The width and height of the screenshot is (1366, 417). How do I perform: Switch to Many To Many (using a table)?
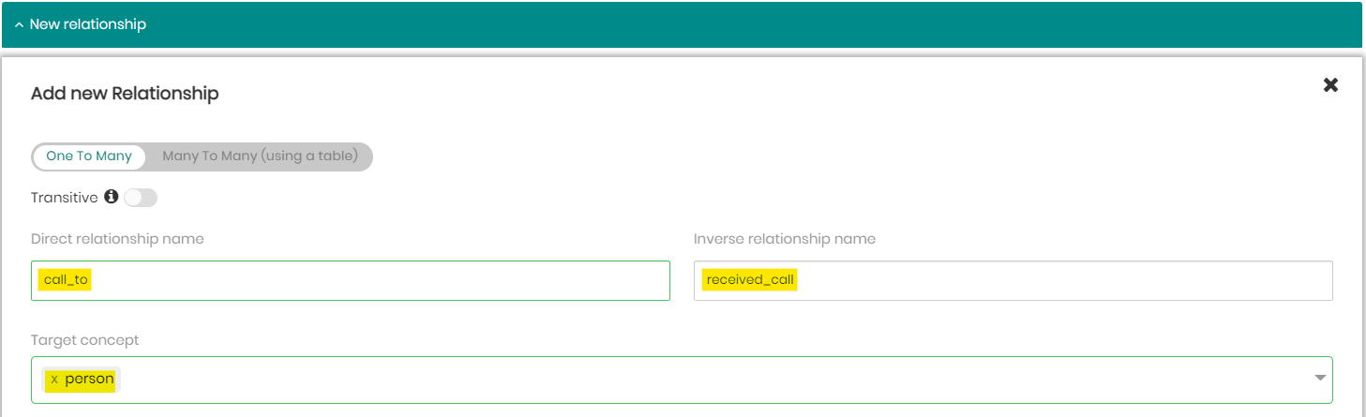pos(260,156)
